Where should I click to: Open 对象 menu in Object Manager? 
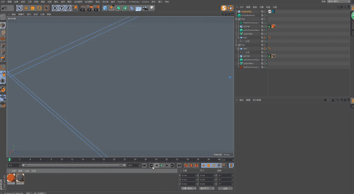tap(261, 7)
